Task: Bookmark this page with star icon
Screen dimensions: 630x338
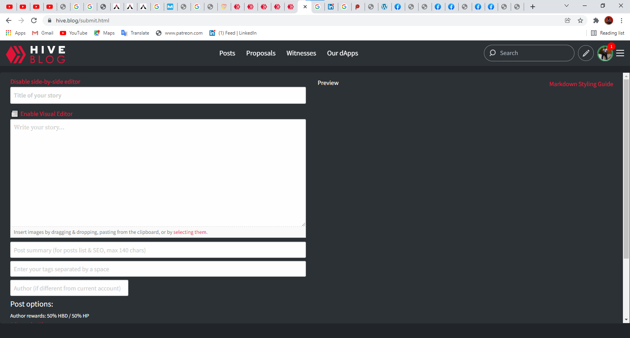Action: pos(580,20)
